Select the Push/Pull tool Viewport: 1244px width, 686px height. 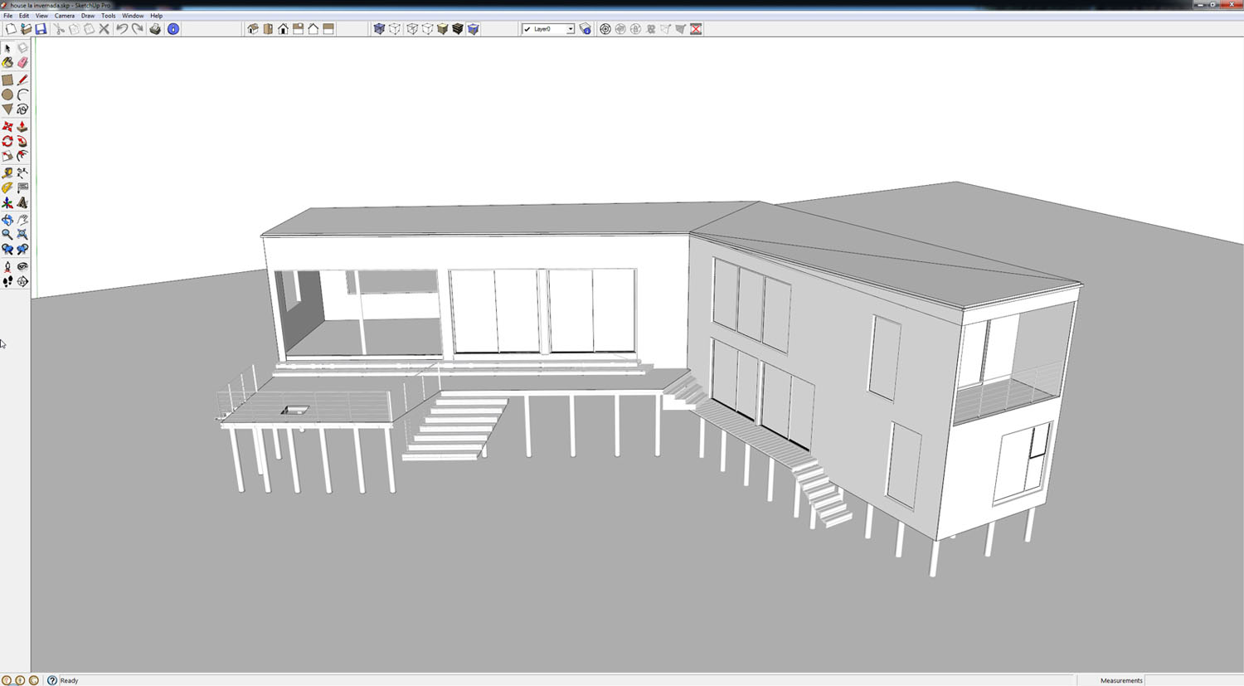(x=22, y=127)
